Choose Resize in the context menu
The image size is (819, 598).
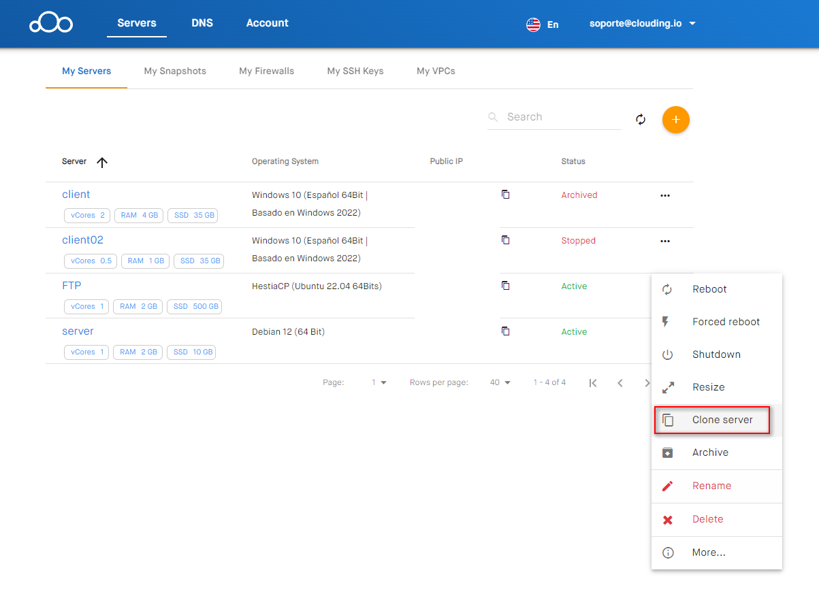717,387
